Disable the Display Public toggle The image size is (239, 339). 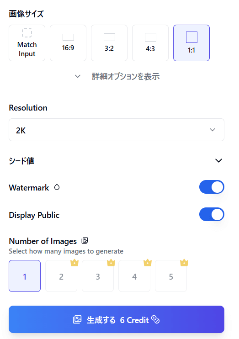coord(212,214)
